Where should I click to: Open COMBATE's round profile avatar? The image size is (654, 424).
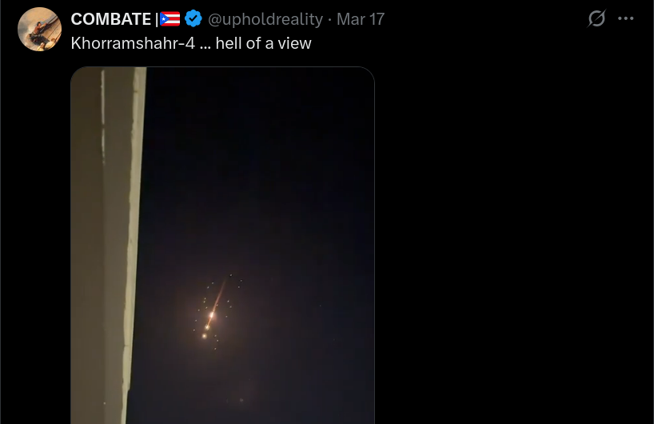pyautogui.click(x=40, y=30)
